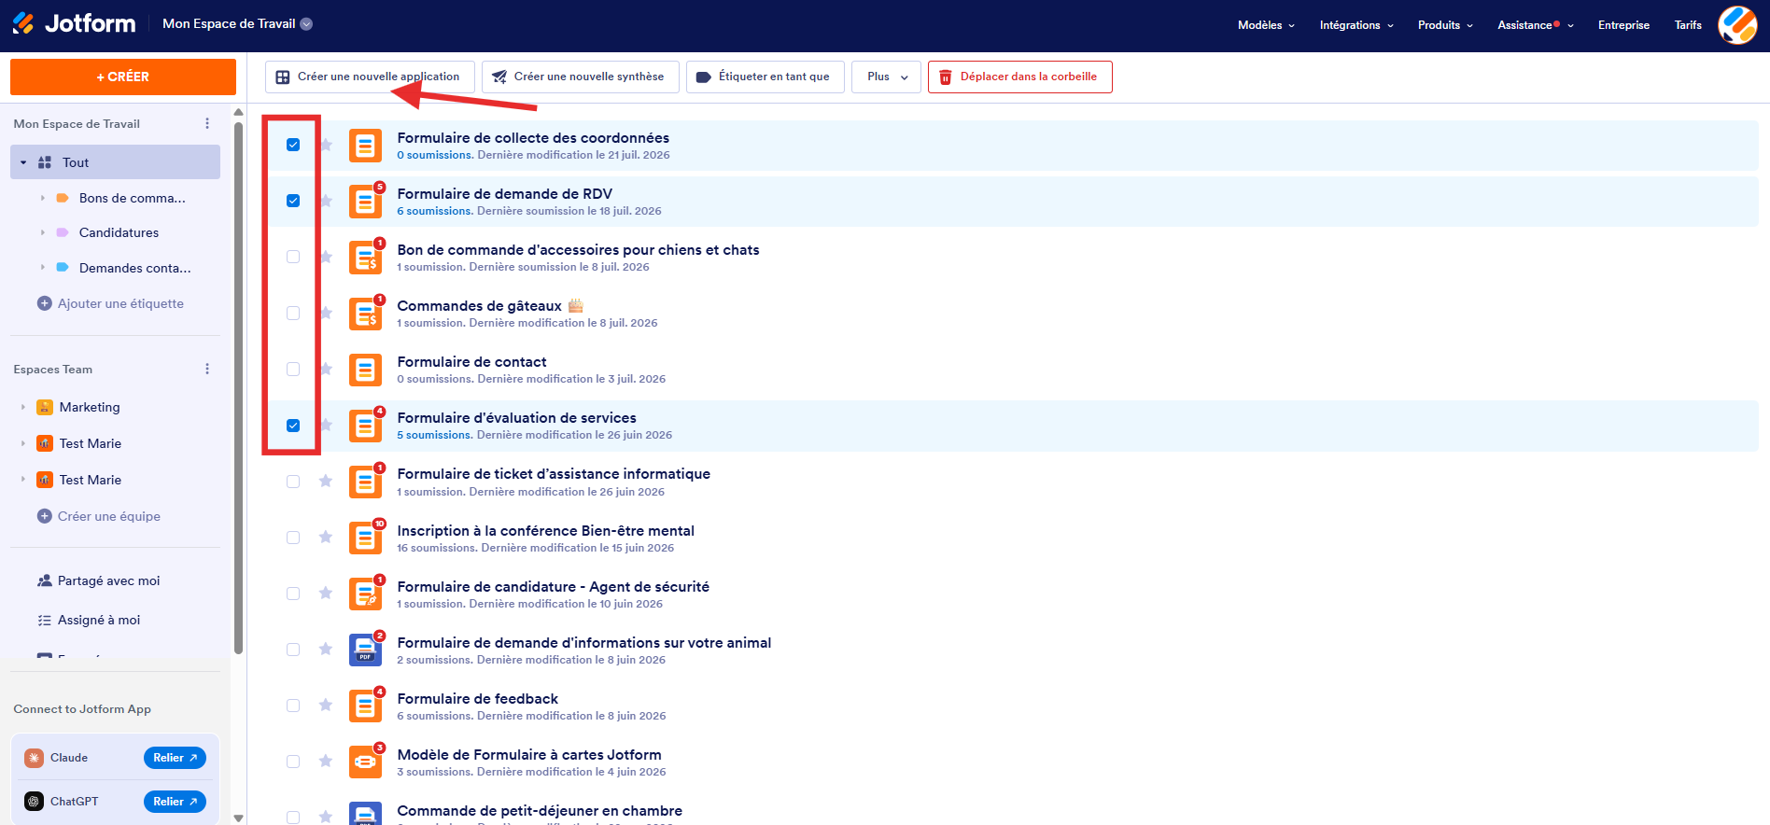
Task: Expand the Demandes conta... label arrow
Action: click(x=42, y=268)
